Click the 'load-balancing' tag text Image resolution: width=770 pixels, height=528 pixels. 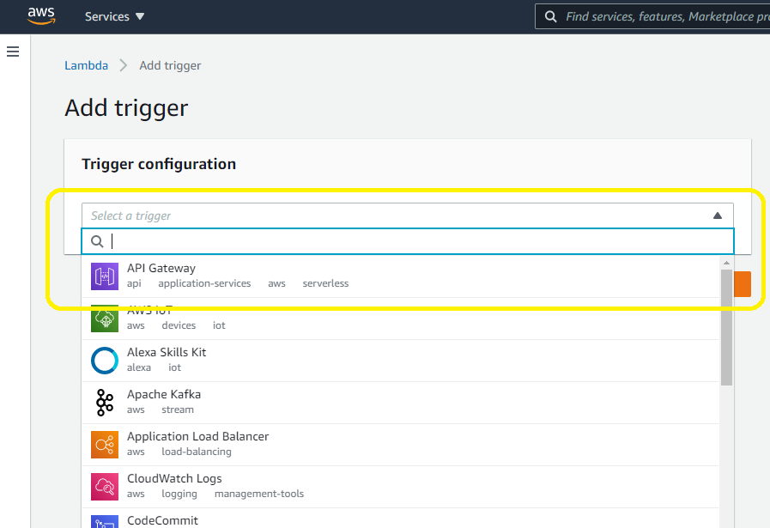click(197, 452)
